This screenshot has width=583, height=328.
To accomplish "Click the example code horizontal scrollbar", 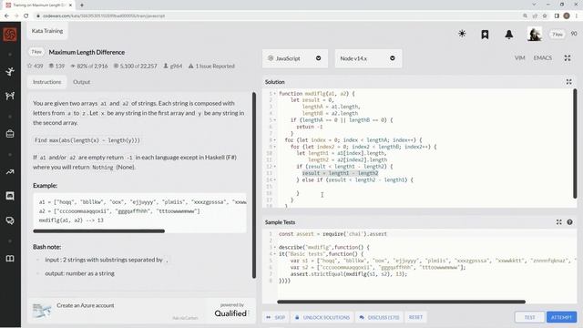I will [99, 231].
